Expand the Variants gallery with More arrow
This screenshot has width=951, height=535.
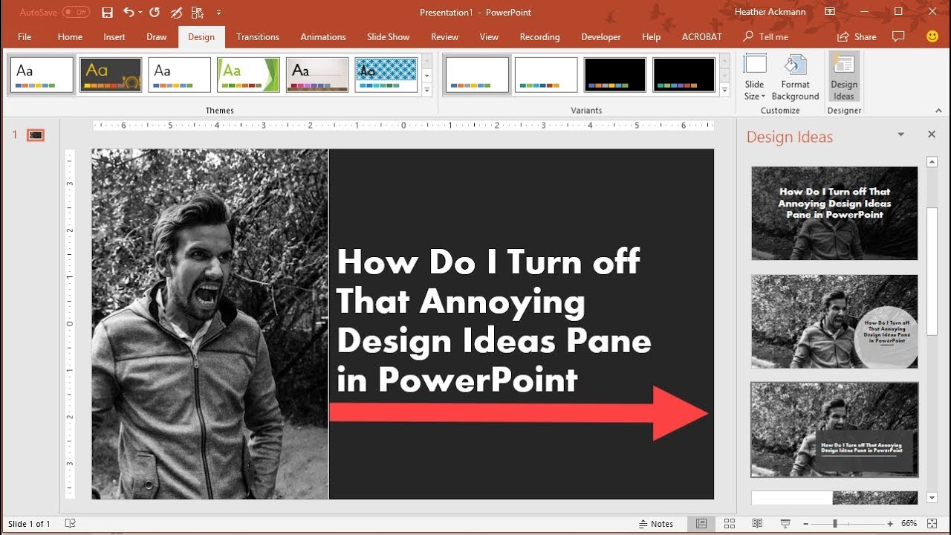tap(724, 90)
